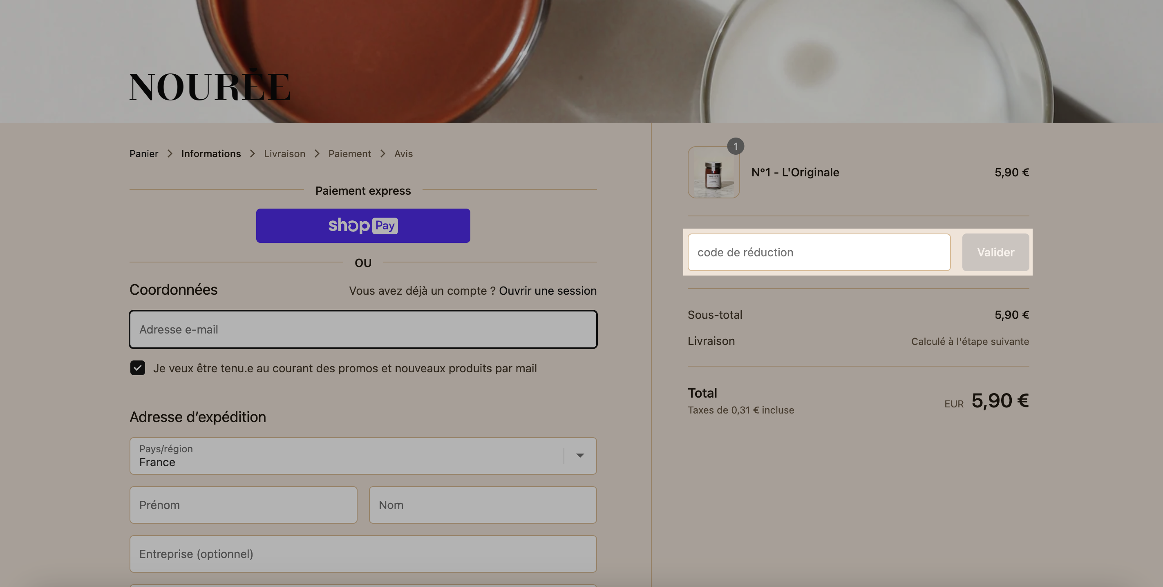Image resolution: width=1163 pixels, height=587 pixels.
Task: Pay with the Shop Pay button
Action: (363, 225)
